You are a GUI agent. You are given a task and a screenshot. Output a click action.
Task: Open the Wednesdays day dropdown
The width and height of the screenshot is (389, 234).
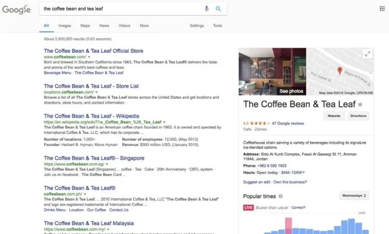click(x=354, y=195)
